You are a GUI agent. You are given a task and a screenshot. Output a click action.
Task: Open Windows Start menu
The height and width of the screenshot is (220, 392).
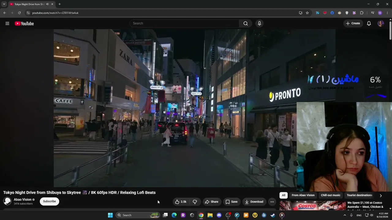[x=110, y=215]
